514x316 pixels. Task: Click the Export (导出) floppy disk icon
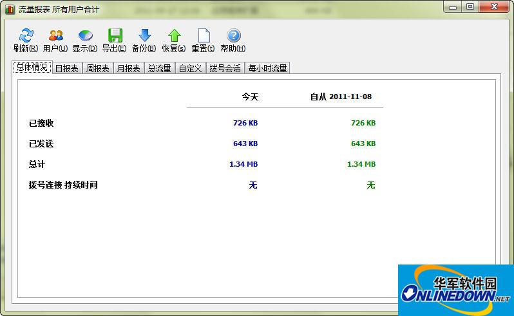pos(115,36)
